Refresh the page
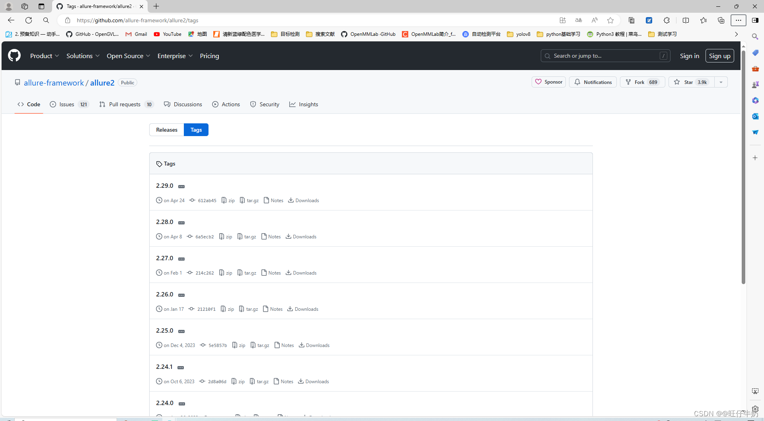Screen dimensions: 764x421 pos(29,20)
